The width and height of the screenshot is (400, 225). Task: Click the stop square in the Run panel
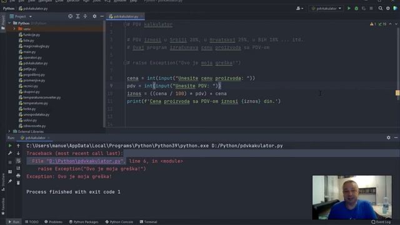10,162
